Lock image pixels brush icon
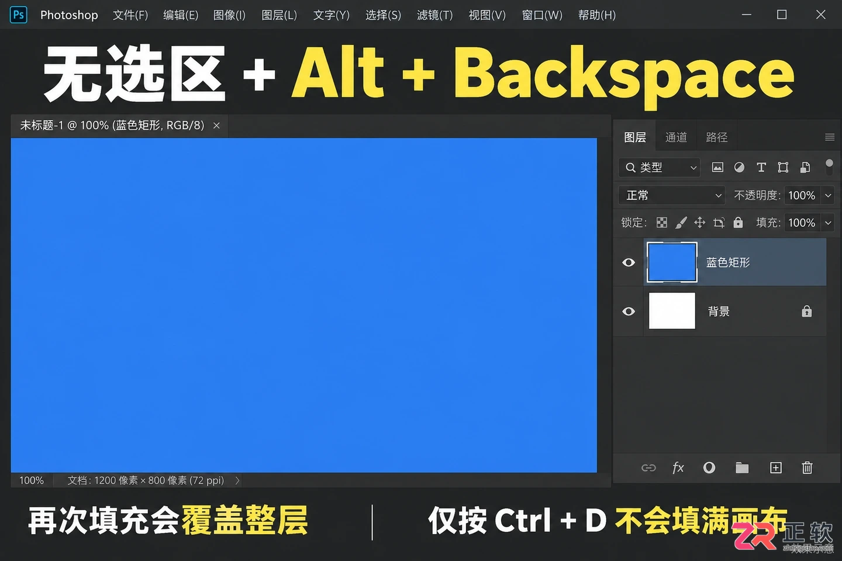Image resolution: width=842 pixels, height=561 pixels. click(x=681, y=223)
